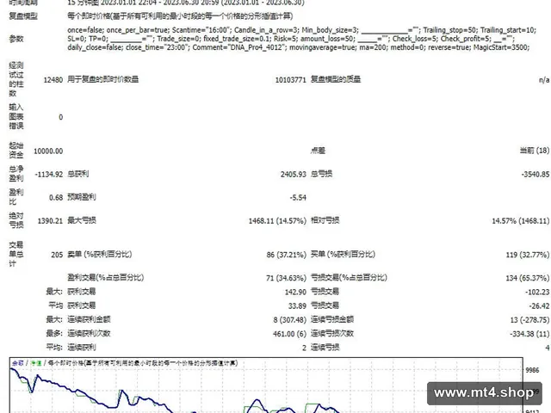Click the consecutive wins value 8 (307.48)

pyautogui.click(x=289, y=320)
